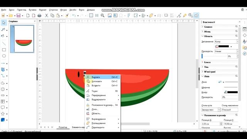Click the Позиція Y input field
The image size is (247, 139).
click(x=231, y=124)
